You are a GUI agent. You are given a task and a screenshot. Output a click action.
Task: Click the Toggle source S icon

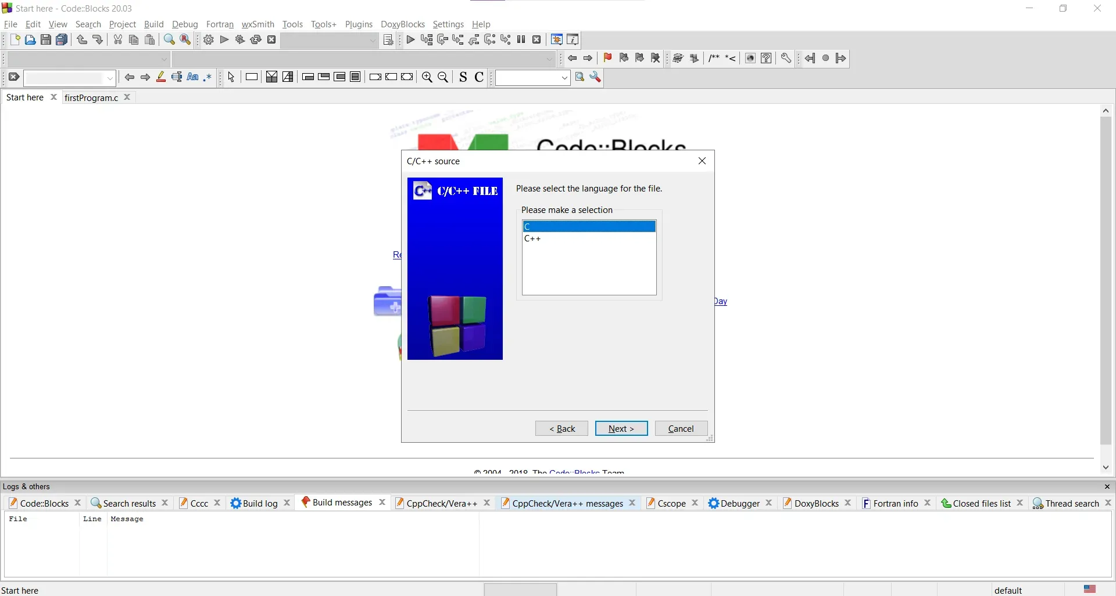463,78
